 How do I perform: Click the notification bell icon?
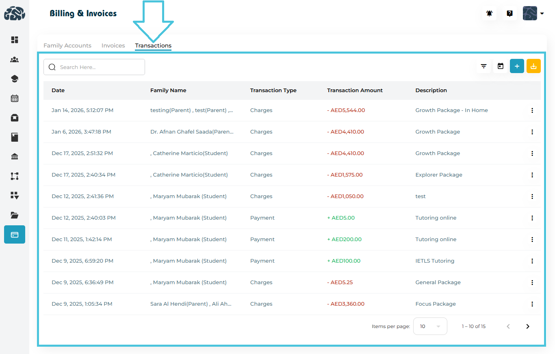[490, 13]
